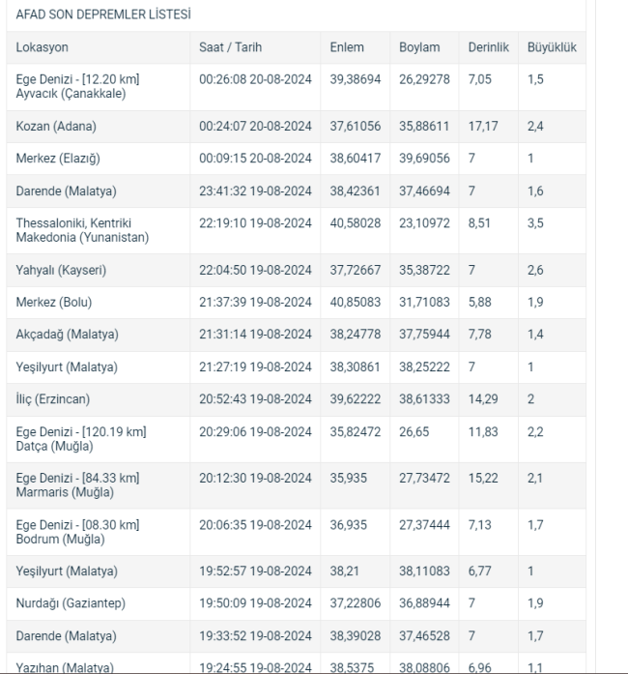Click the magnitude value 2,4
Image resolution: width=628 pixels, height=674 pixels.
click(x=535, y=127)
